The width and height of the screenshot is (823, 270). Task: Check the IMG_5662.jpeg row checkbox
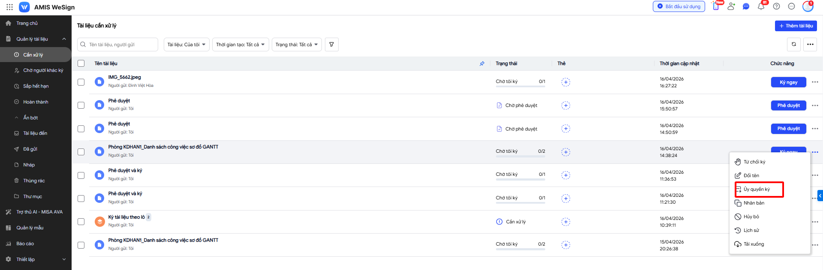(81, 82)
